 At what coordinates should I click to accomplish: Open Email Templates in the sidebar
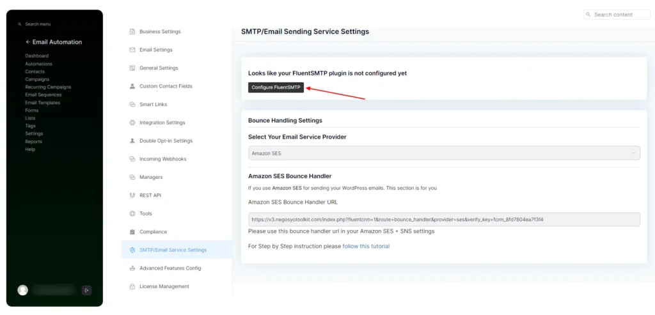43,103
